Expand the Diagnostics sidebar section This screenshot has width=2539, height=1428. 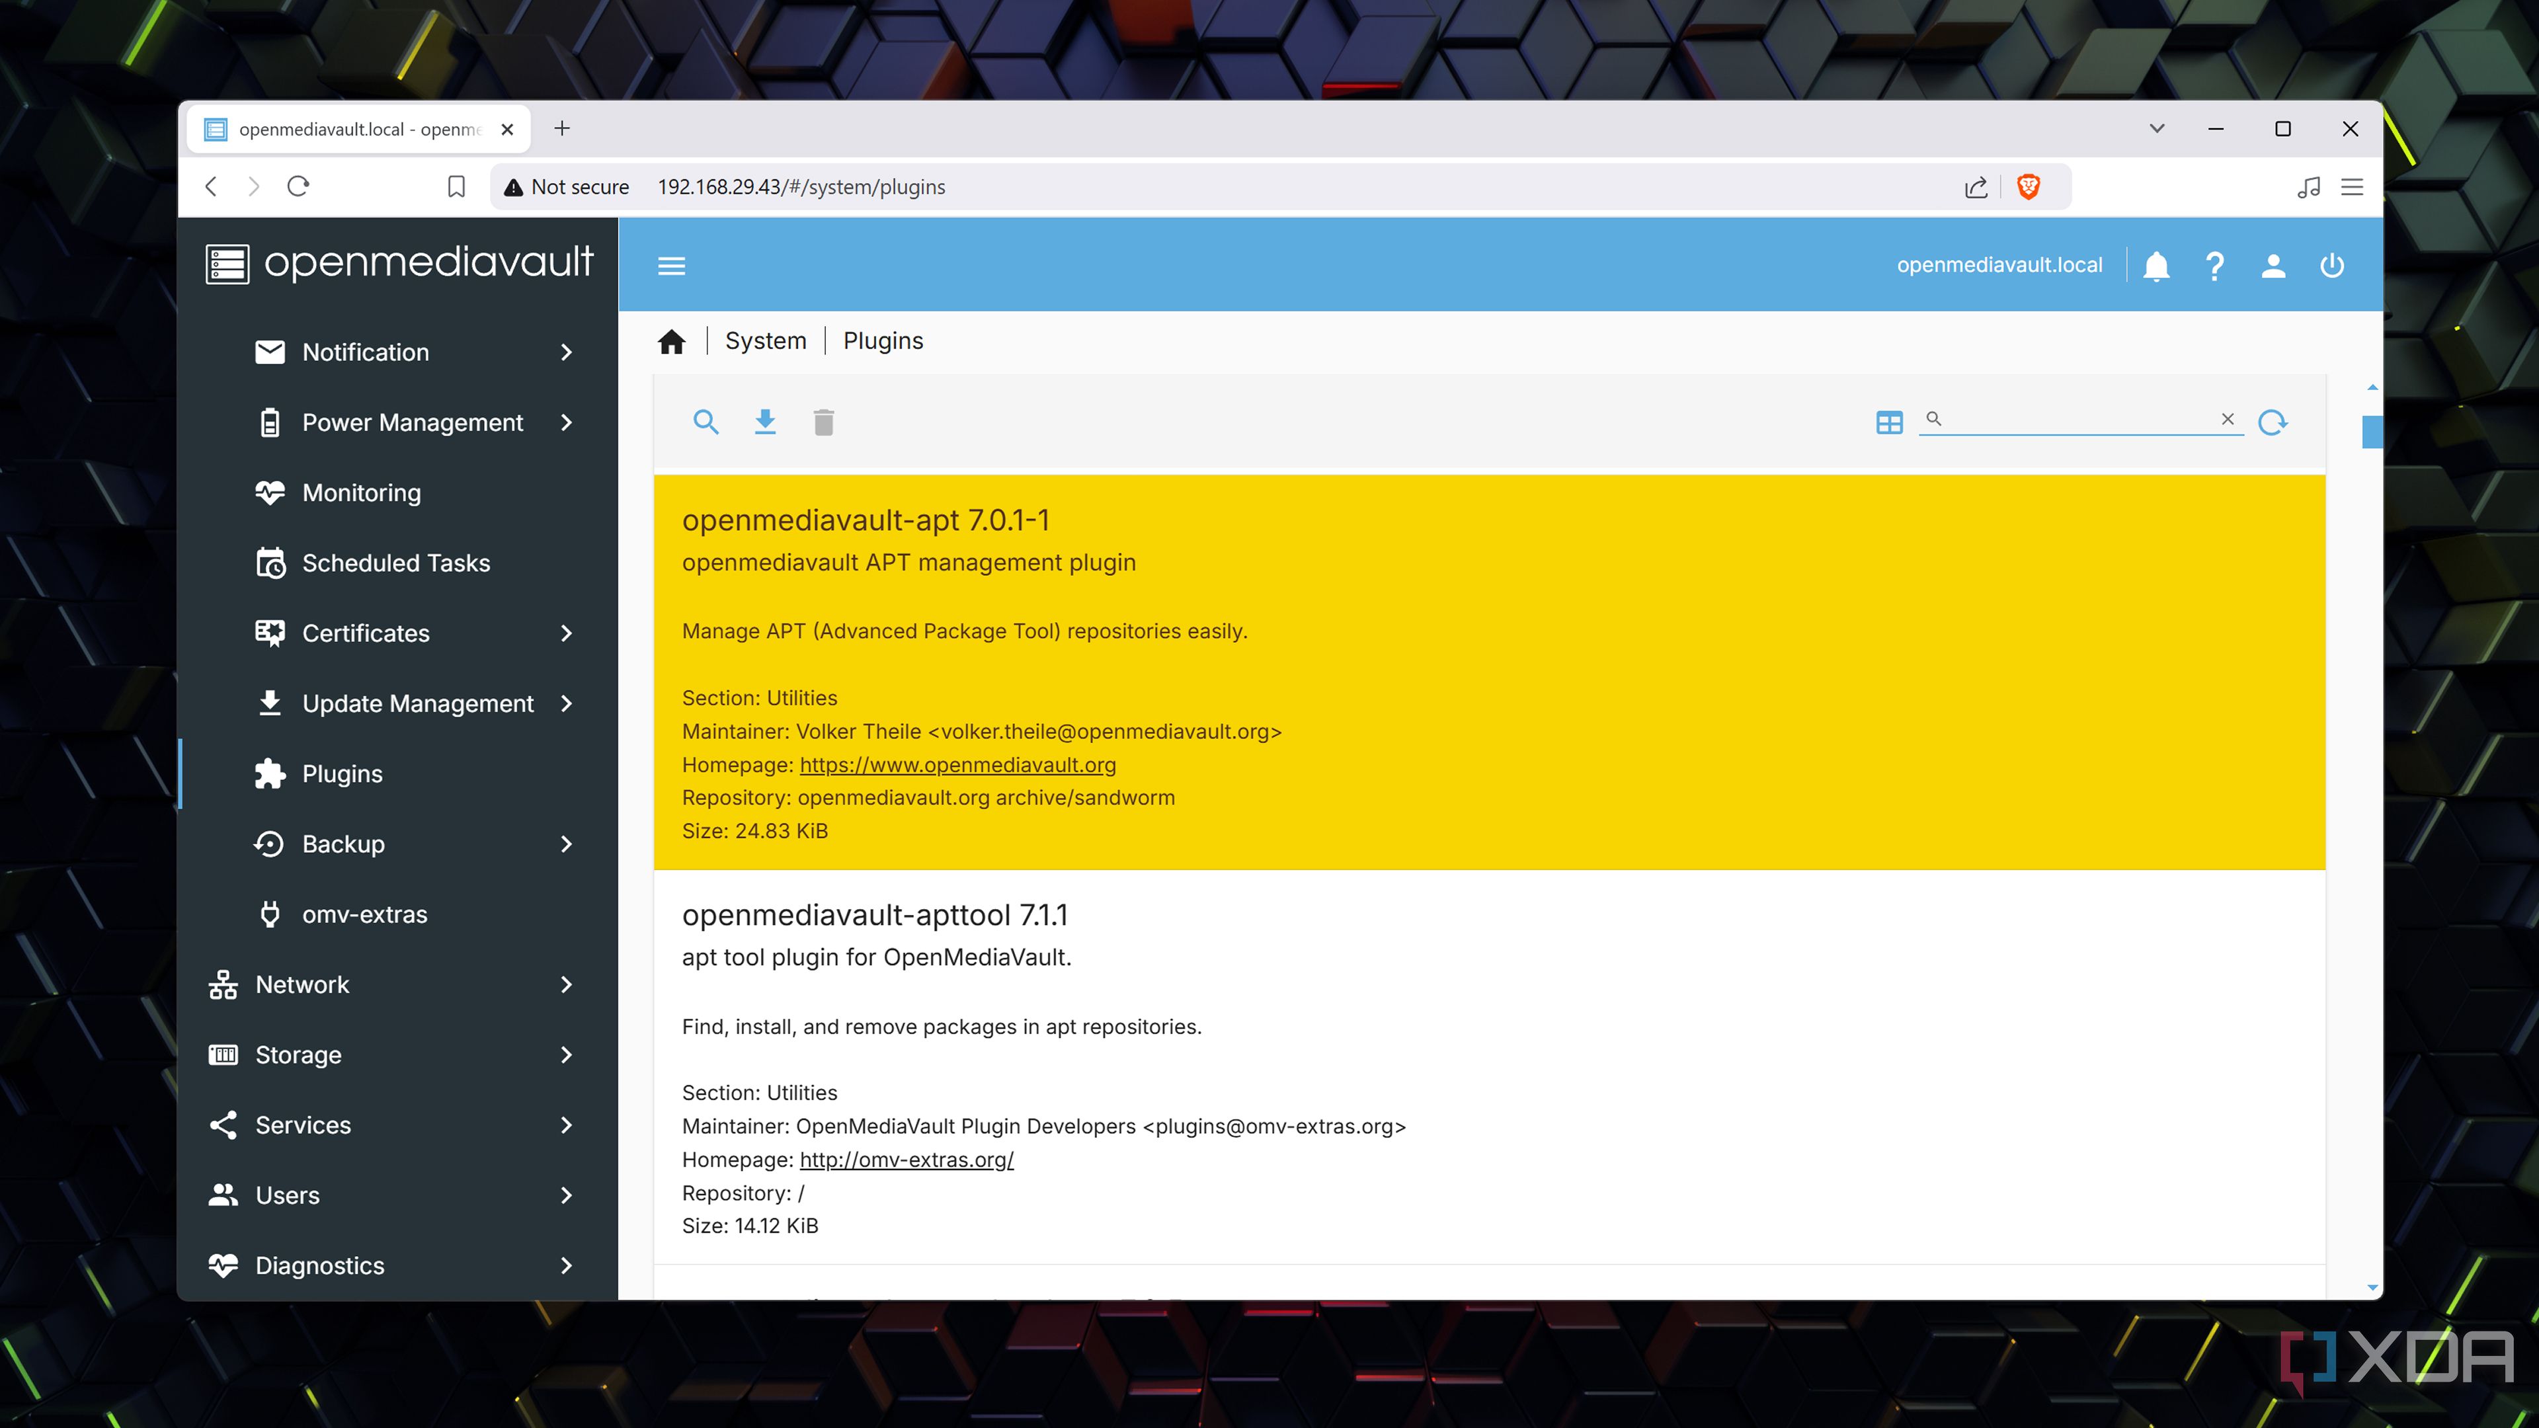(398, 1265)
